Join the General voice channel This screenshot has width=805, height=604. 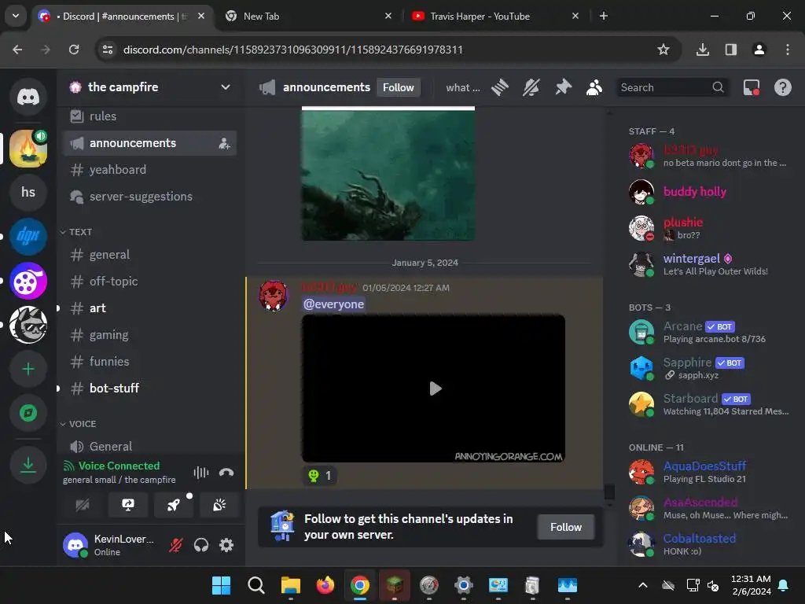click(x=149, y=447)
